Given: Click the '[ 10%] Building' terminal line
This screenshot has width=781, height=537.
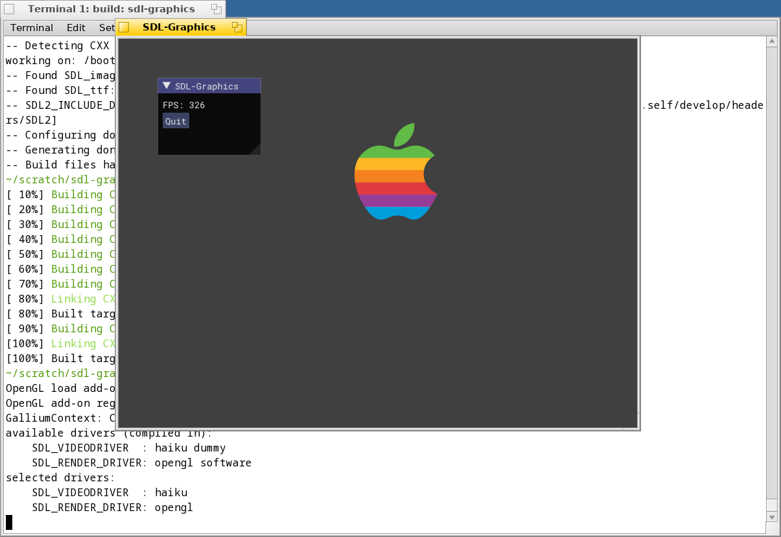Looking at the screenshot, I should click(60, 194).
